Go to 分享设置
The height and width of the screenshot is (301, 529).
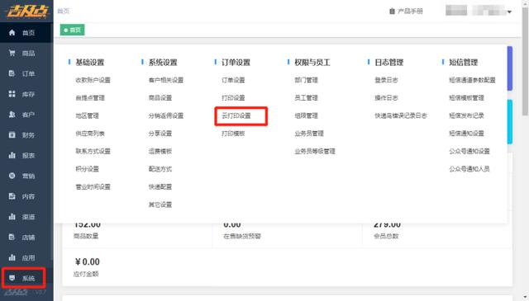[x=160, y=134]
